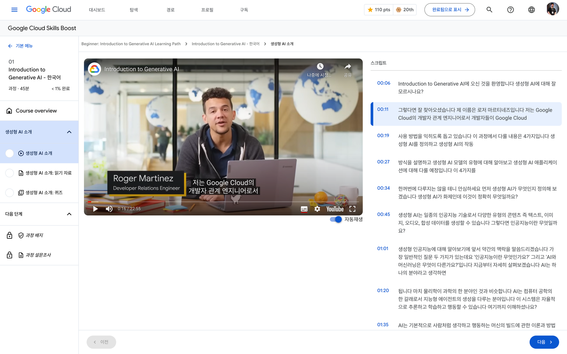Click completion circle for 읽기 자료
This screenshot has height=354, width=567.
[x=10, y=173]
